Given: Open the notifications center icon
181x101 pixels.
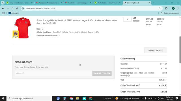Looking at the screenshot, I should (x=176, y=98).
